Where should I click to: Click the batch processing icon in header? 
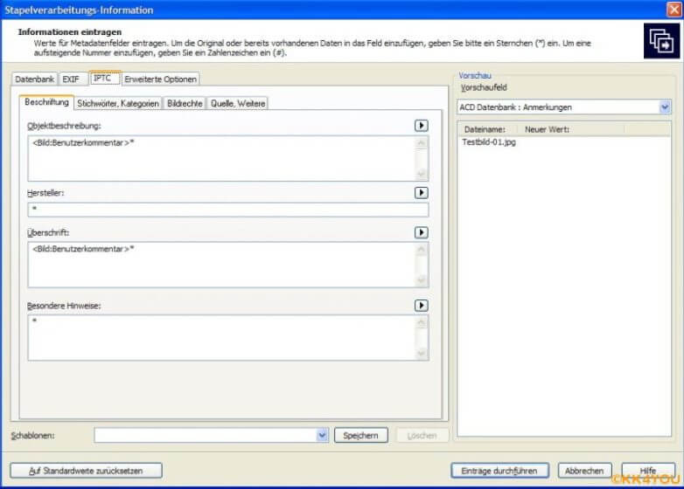click(x=661, y=41)
